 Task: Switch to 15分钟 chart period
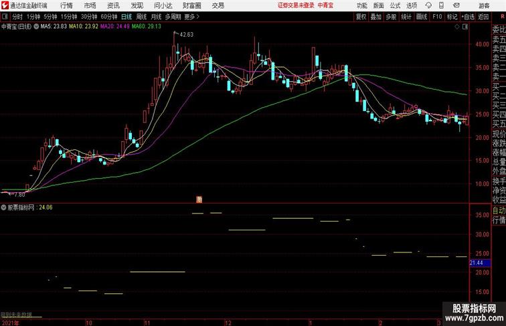[x=69, y=17]
